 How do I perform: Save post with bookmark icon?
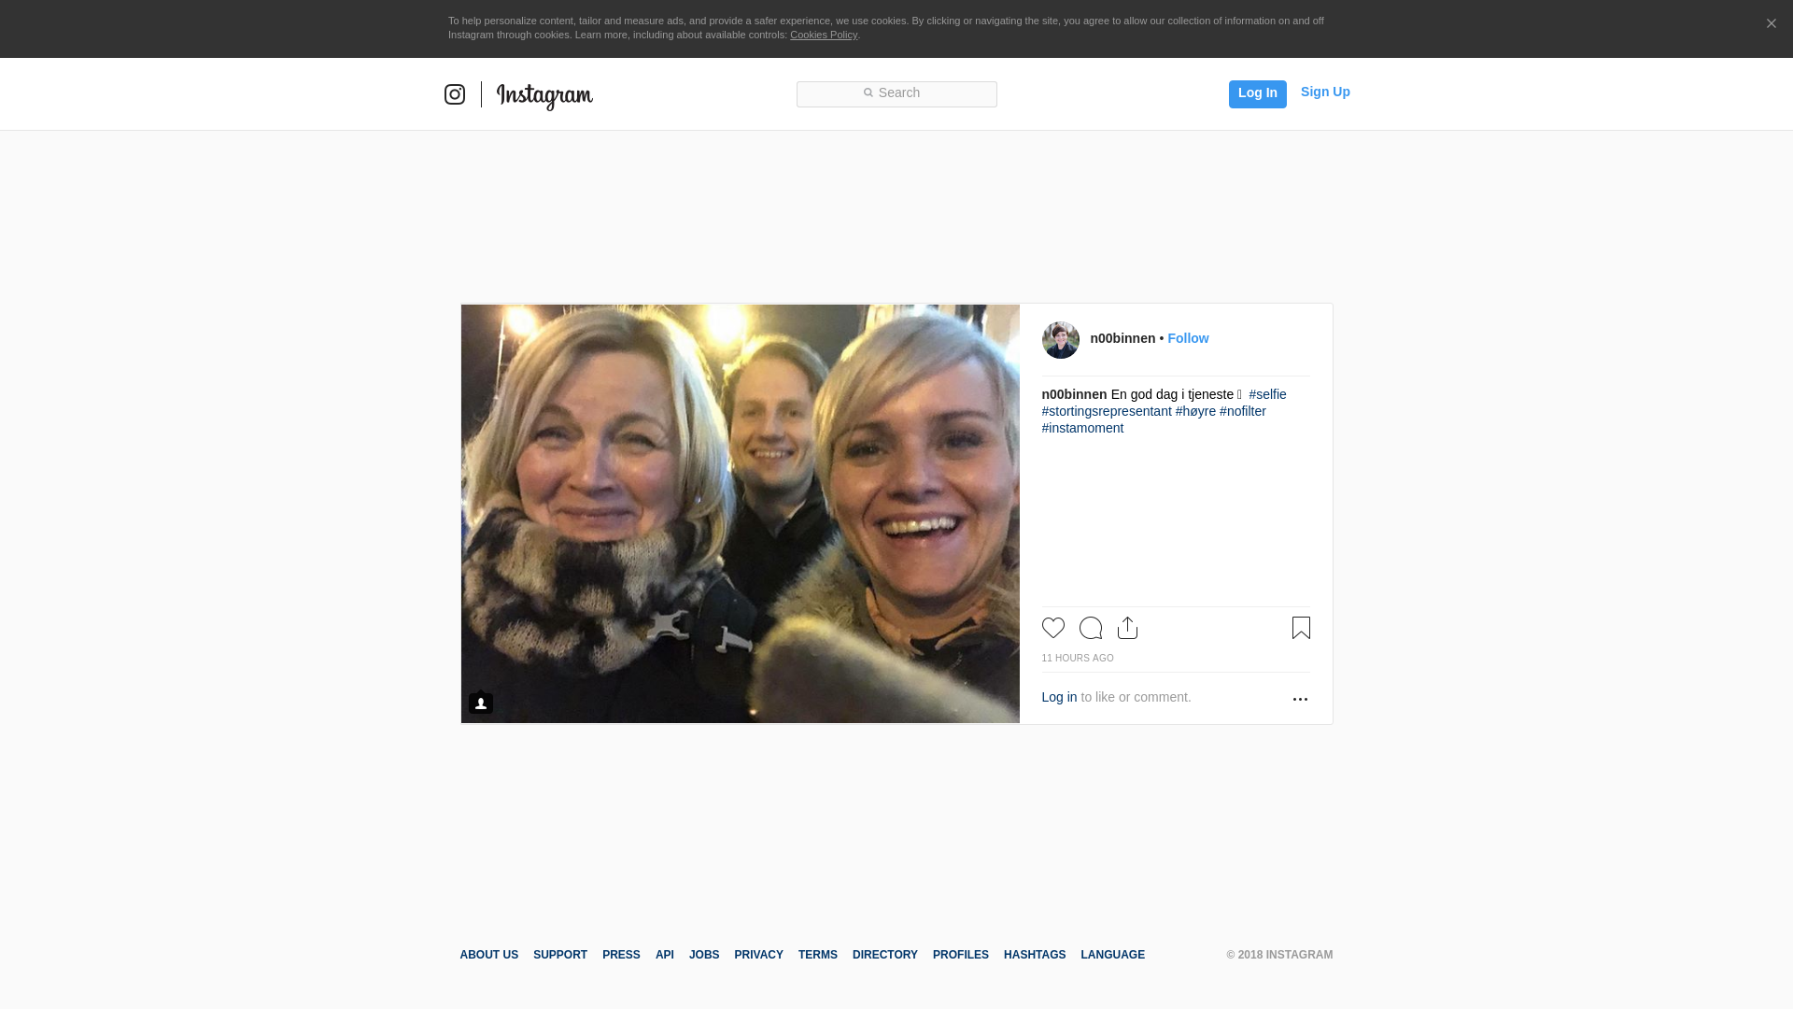click(x=1301, y=628)
